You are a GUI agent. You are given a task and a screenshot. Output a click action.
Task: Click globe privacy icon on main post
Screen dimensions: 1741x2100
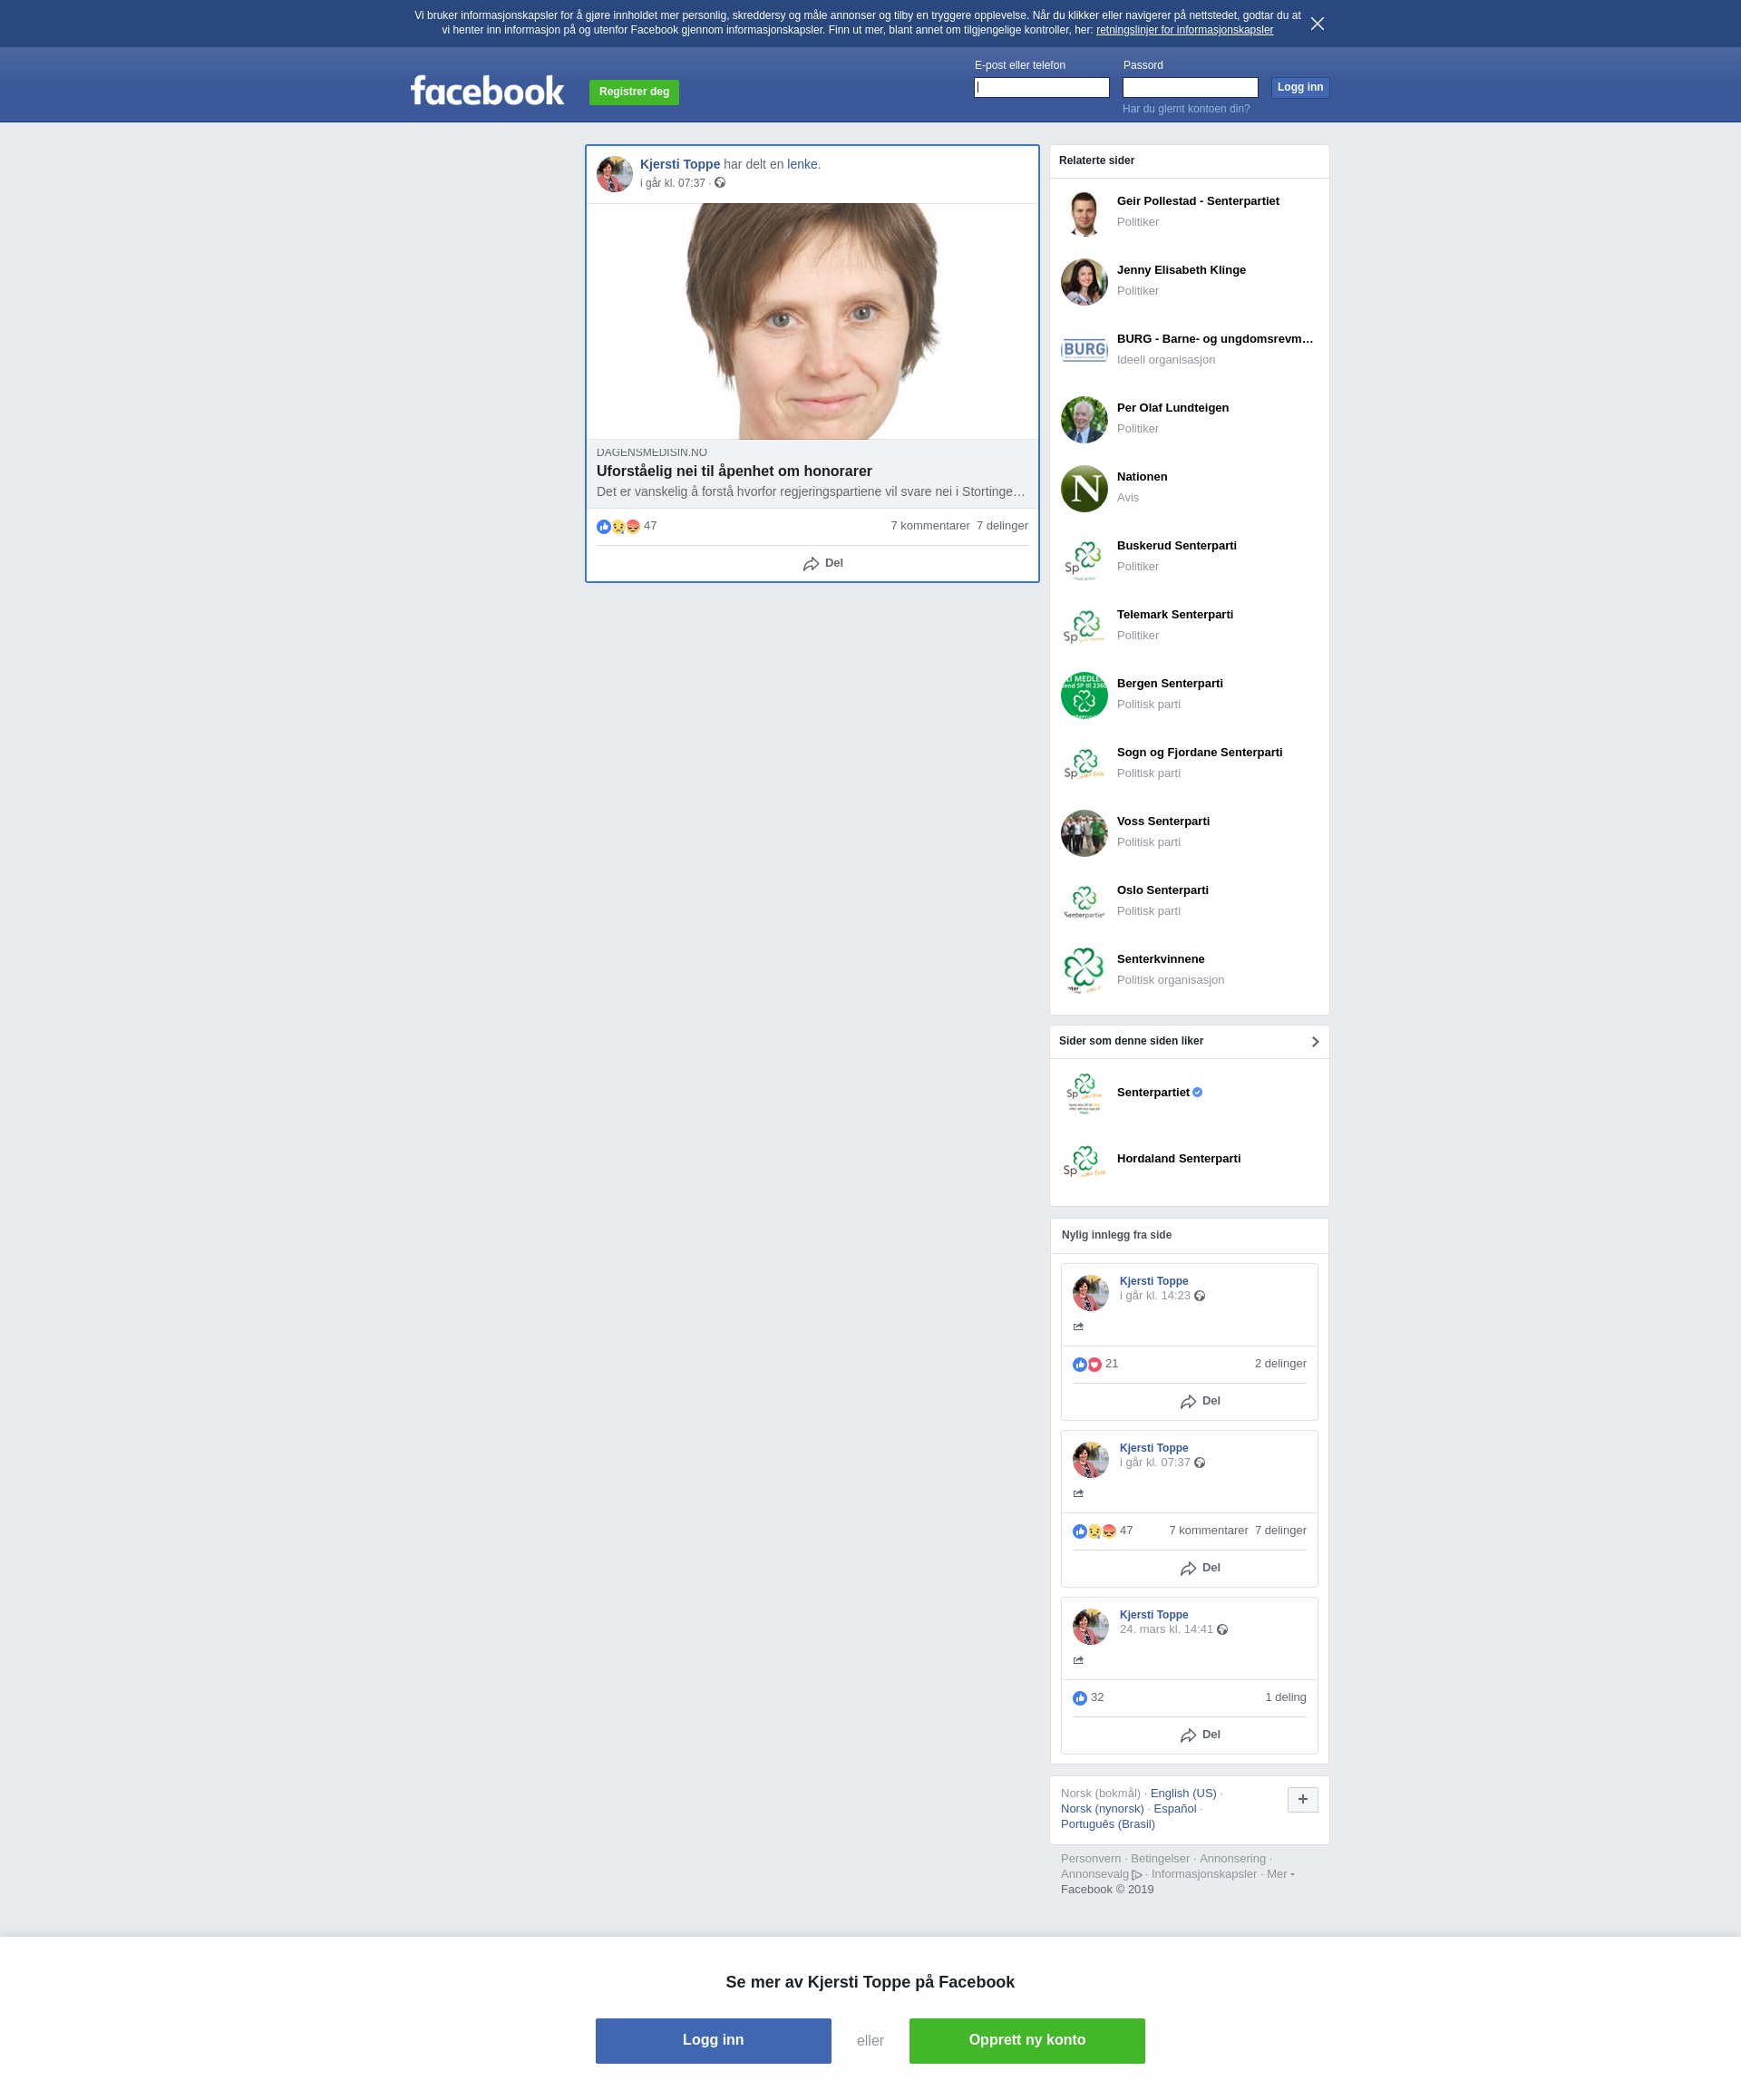[x=720, y=183]
